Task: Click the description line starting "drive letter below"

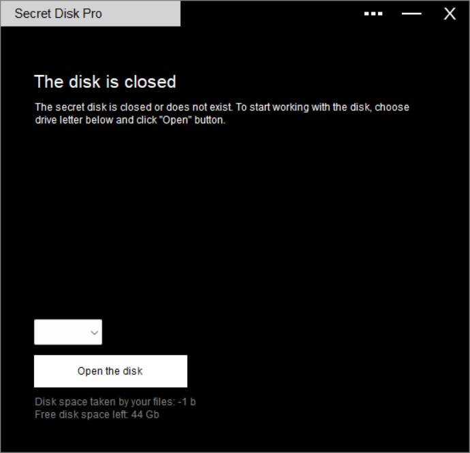Action: 130,120
